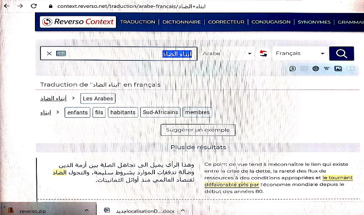This screenshot has height=215, width=364.
Task: Open the Dictionnaire menu item
Action: (x=182, y=22)
